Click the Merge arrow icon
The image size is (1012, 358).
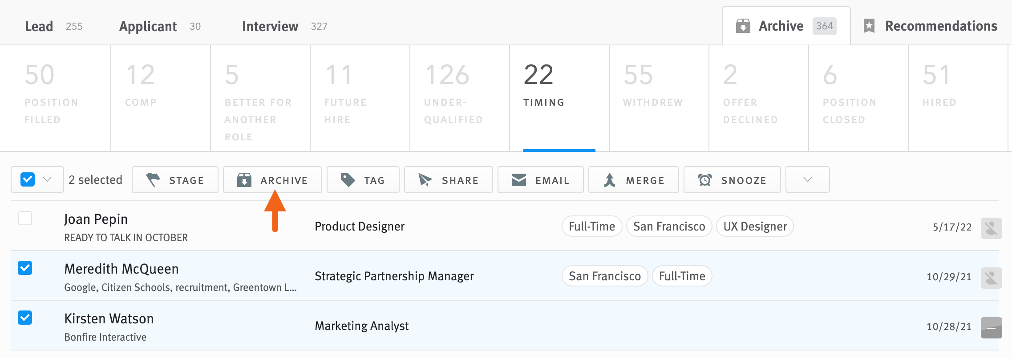point(610,180)
